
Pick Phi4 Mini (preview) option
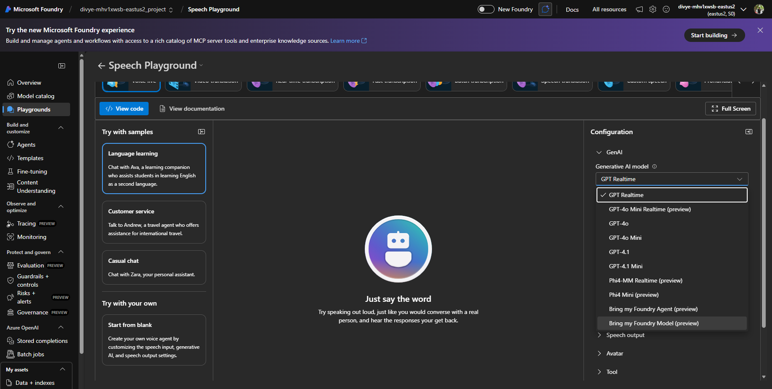point(672,295)
